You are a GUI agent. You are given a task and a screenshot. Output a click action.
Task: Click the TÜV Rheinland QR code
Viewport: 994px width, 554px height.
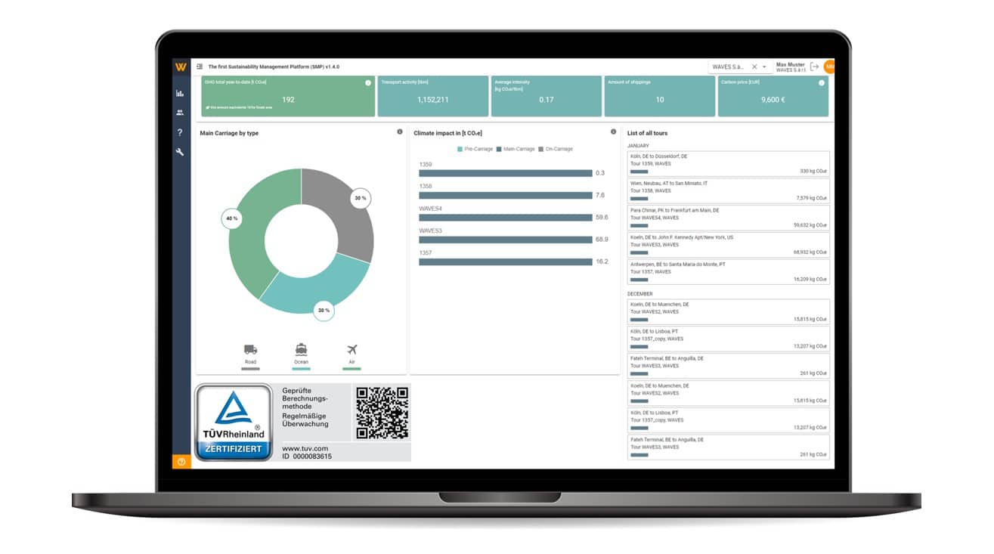382,413
